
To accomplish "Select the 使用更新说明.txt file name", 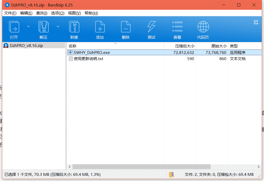I will (x=89, y=59).
